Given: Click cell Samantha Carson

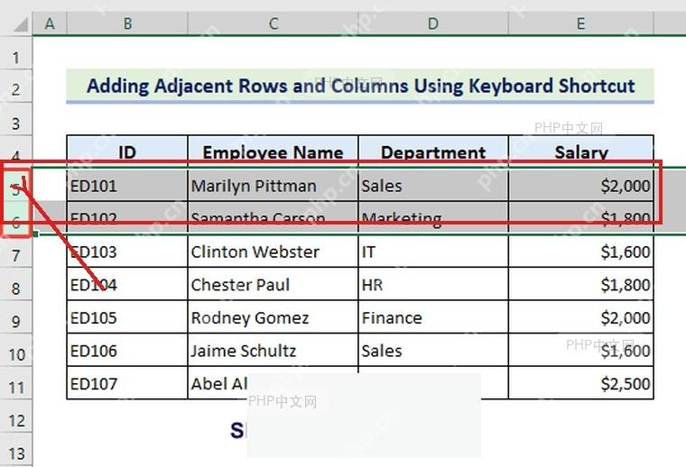Looking at the screenshot, I should click(x=273, y=217).
